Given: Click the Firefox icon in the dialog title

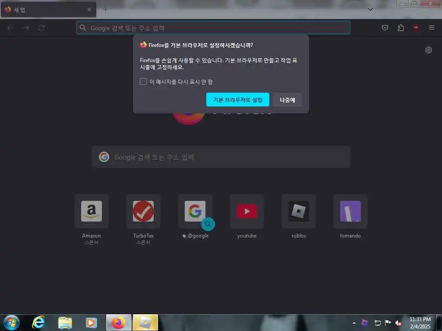Looking at the screenshot, I should click(143, 45).
